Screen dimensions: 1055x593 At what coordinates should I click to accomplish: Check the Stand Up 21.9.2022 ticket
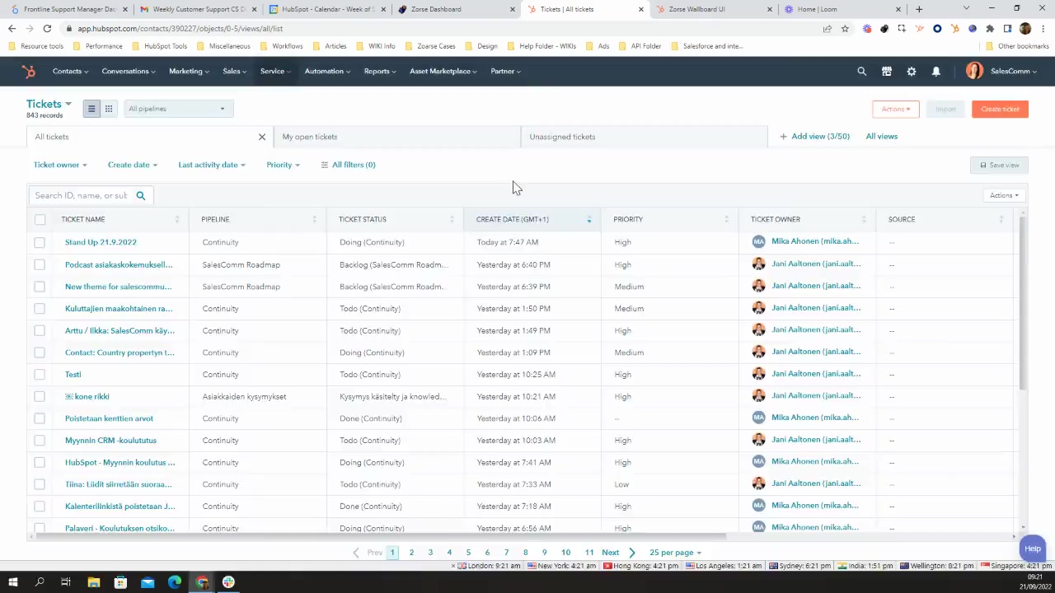(40, 242)
